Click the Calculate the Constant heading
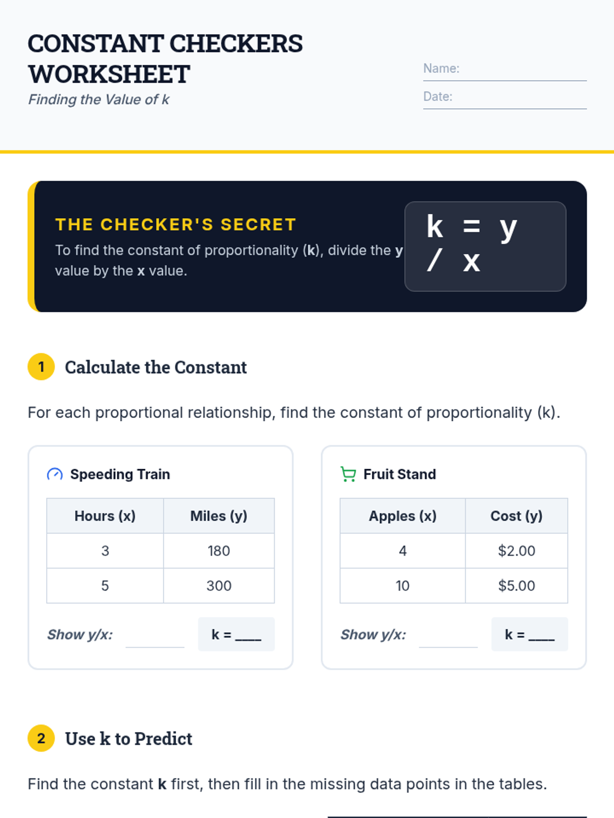This screenshot has width=614, height=818. coord(156,367)
